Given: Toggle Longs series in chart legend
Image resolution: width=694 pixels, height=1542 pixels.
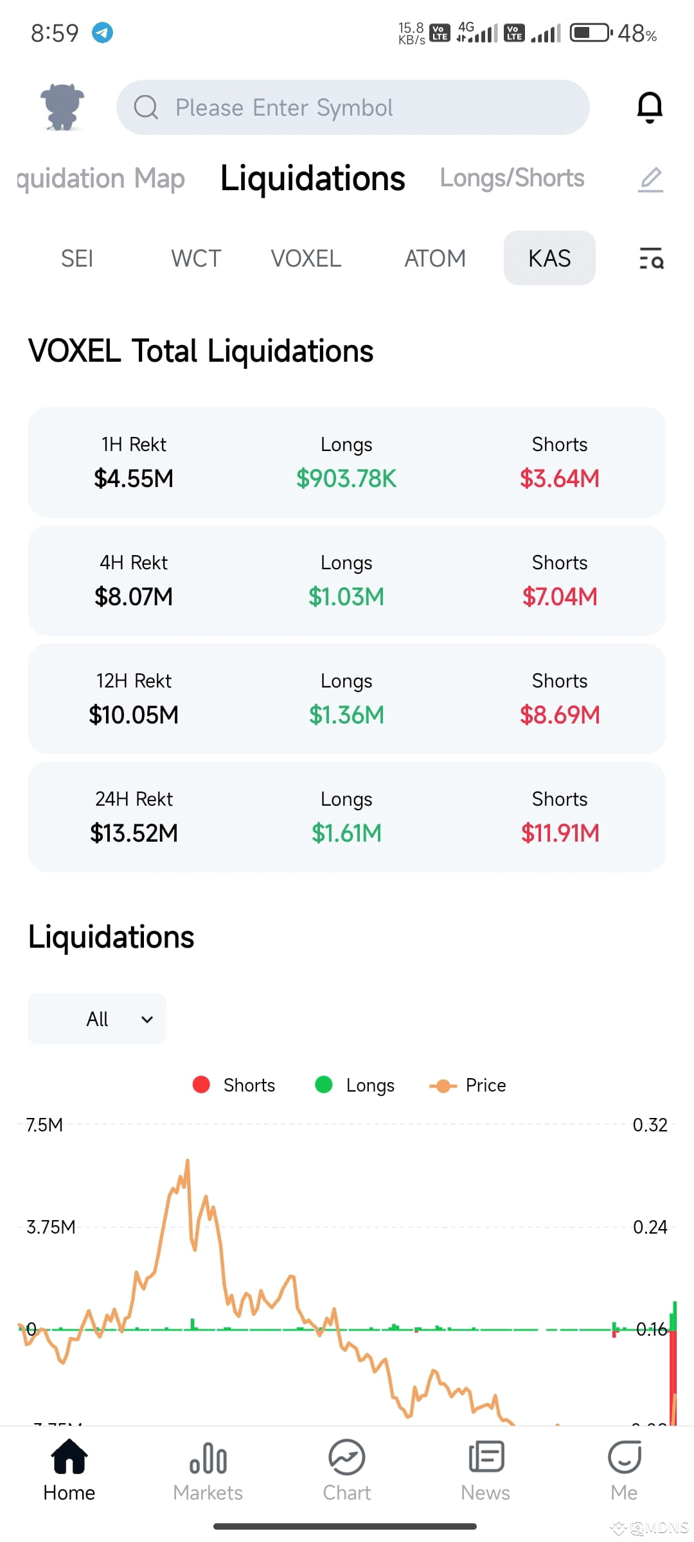Looking at the screenshot, I should click(x=355, y=1085).
